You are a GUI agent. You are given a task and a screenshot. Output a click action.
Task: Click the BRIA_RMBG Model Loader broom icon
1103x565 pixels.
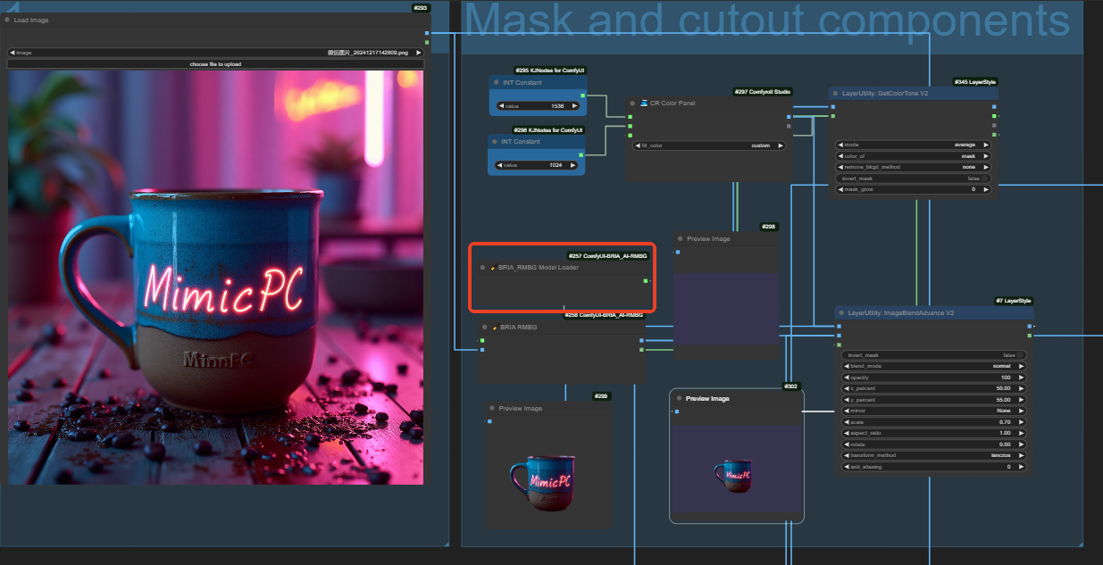pyautogui.click(x=492, y=268)
